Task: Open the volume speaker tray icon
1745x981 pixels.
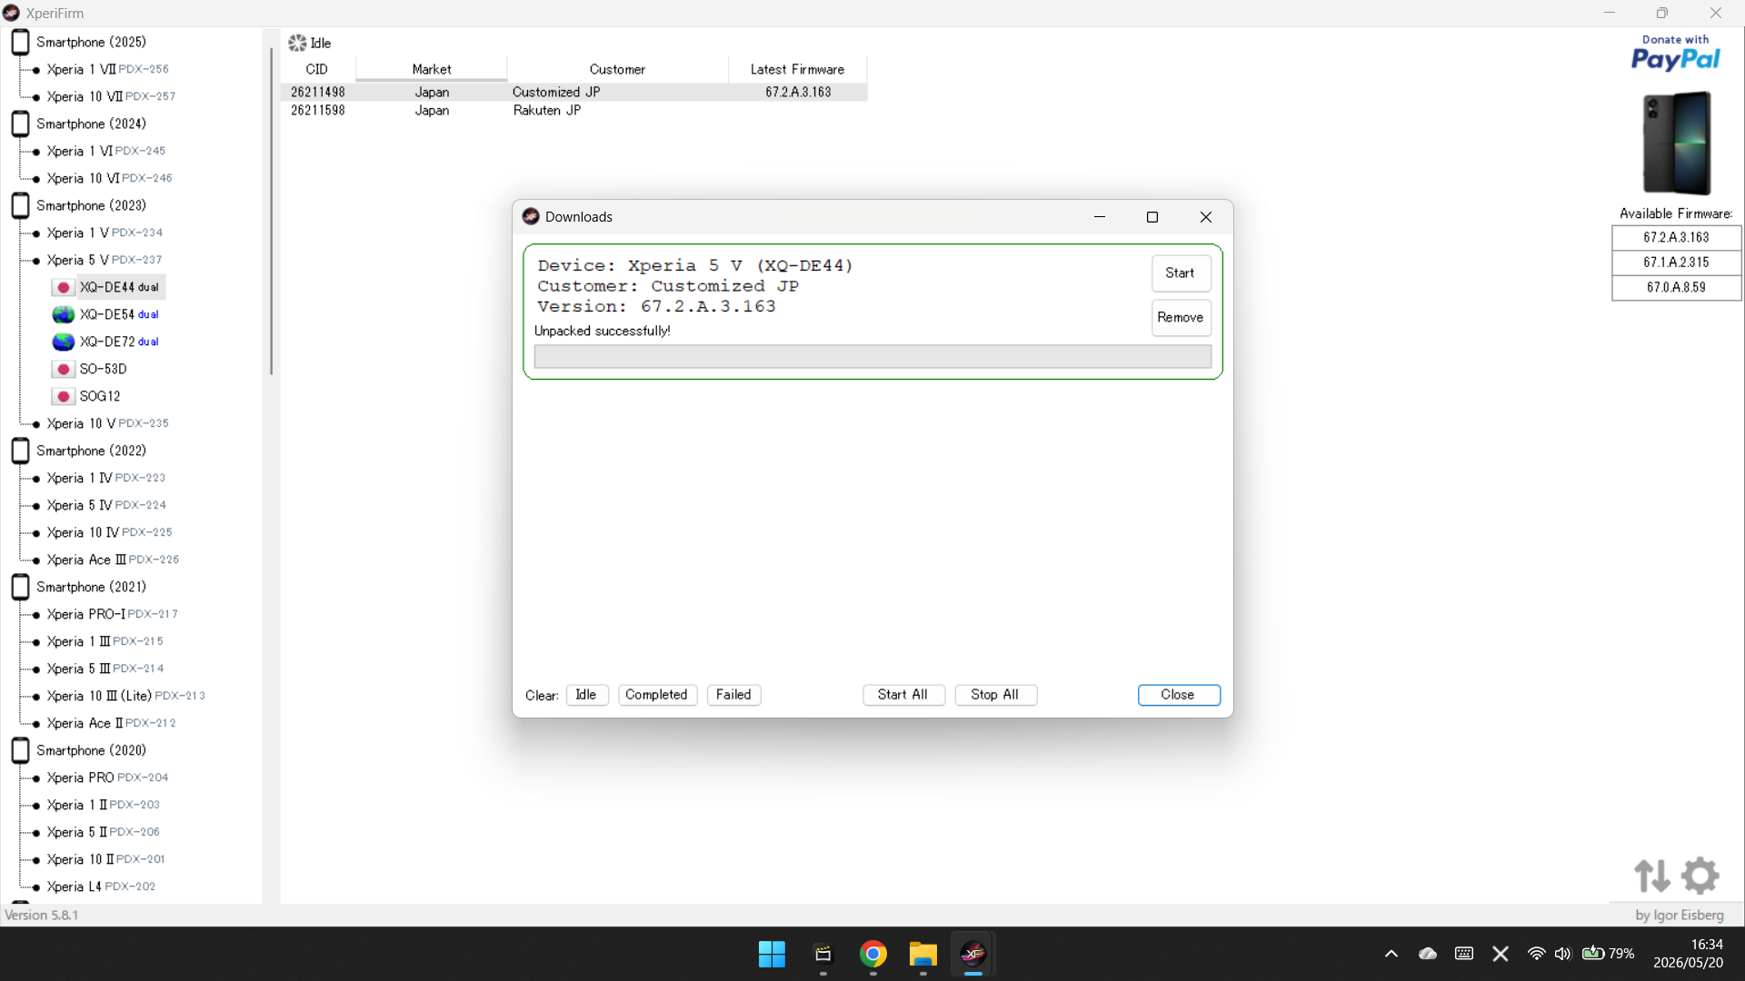Action: point(1562,954)
